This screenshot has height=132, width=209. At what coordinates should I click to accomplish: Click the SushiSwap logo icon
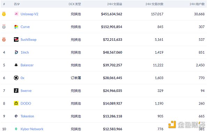point(16,39)
